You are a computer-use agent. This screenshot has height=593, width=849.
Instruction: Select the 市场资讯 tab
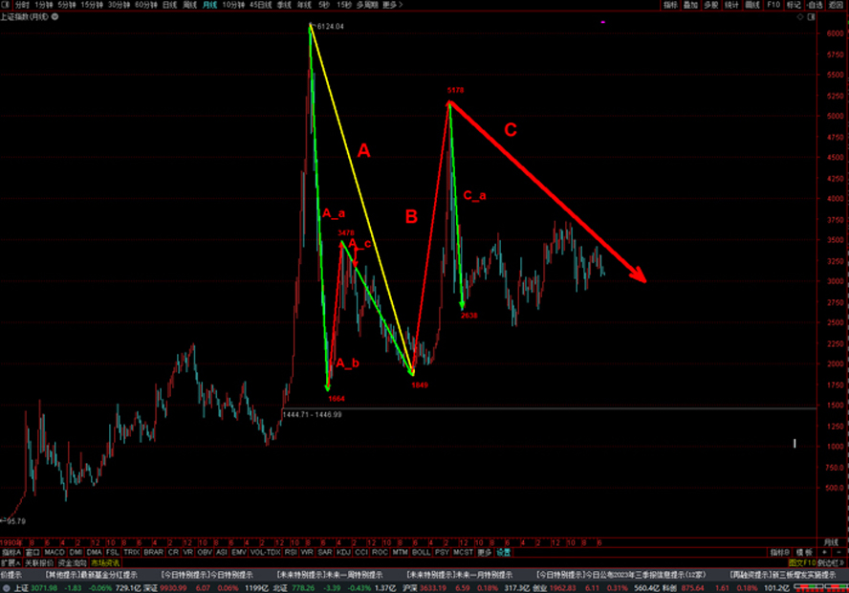[x=93, y=563]
